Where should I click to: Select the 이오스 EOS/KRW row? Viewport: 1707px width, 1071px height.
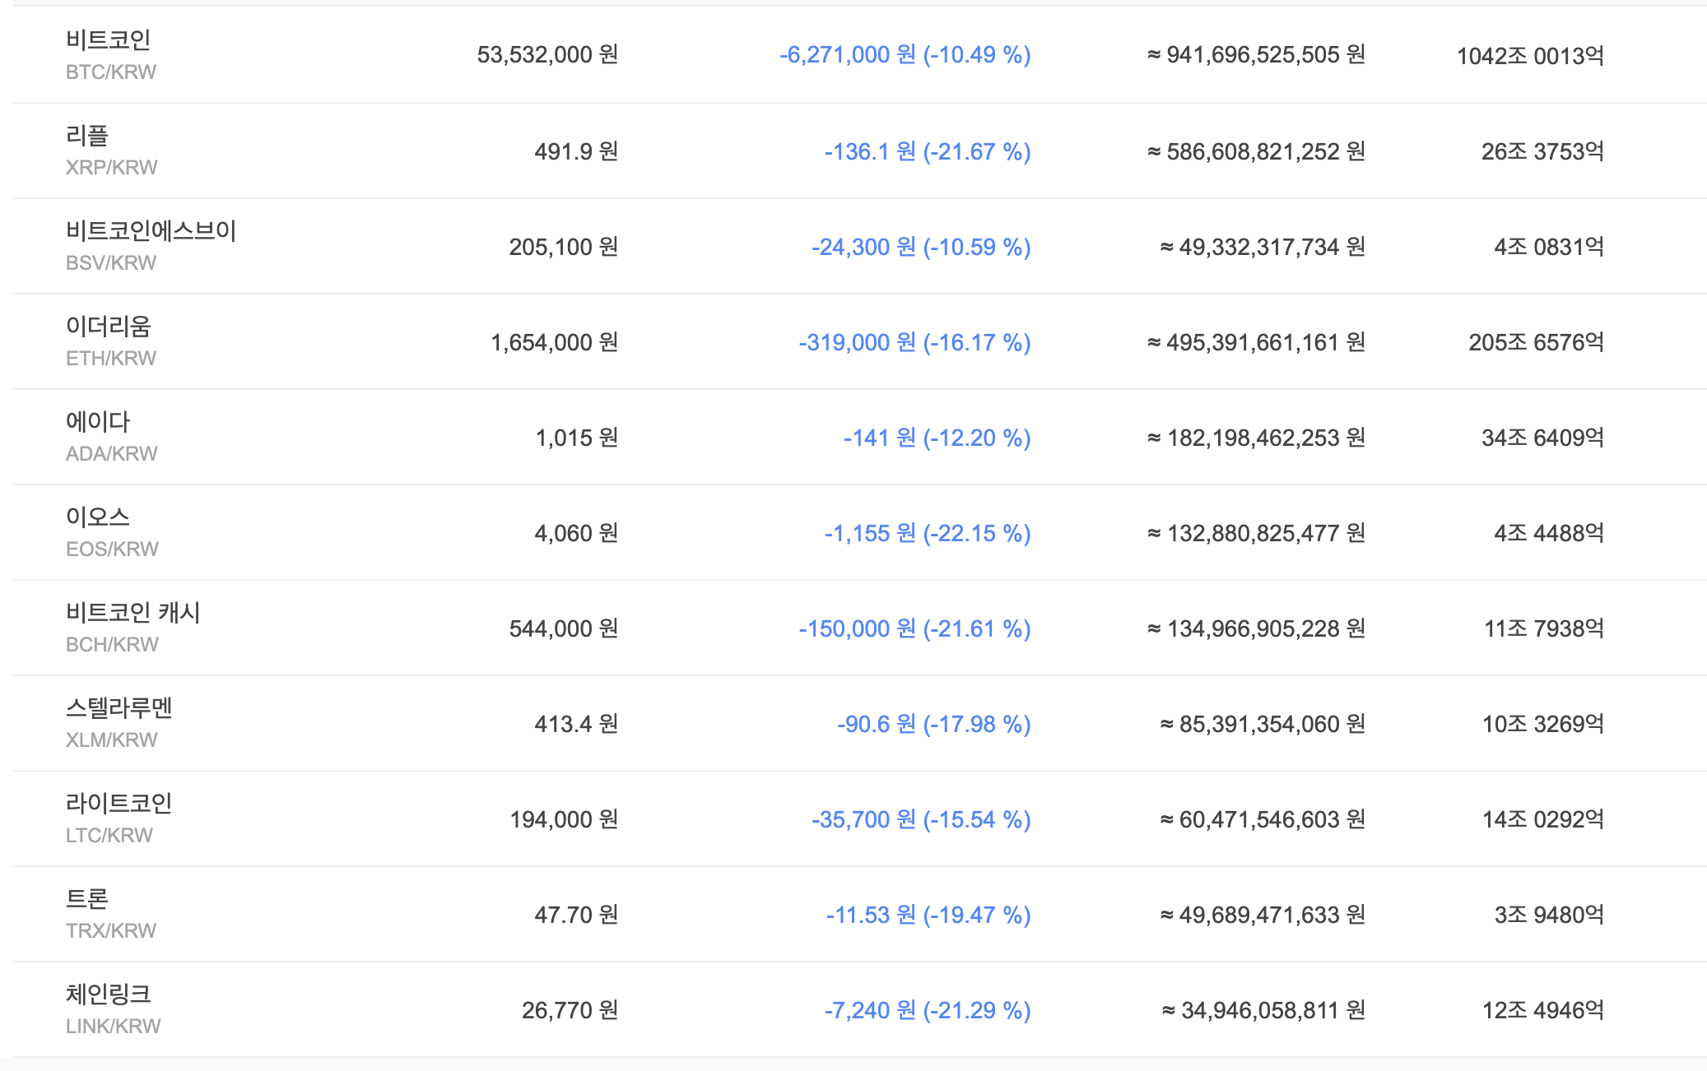(x=98, y=517)
